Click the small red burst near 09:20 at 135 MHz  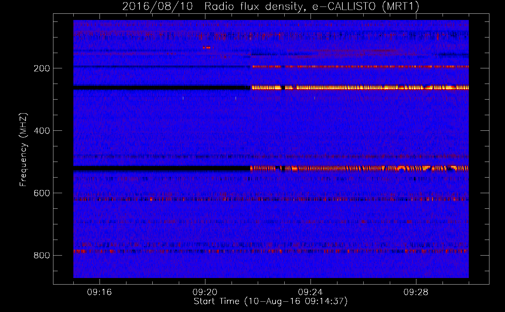pos(207,48)
